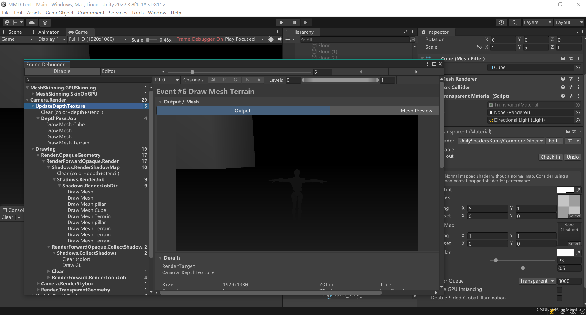Open the Full HD resolution dropdown
Screen dimensions: 586x315
pyautogui.click(x=97, y=39)
